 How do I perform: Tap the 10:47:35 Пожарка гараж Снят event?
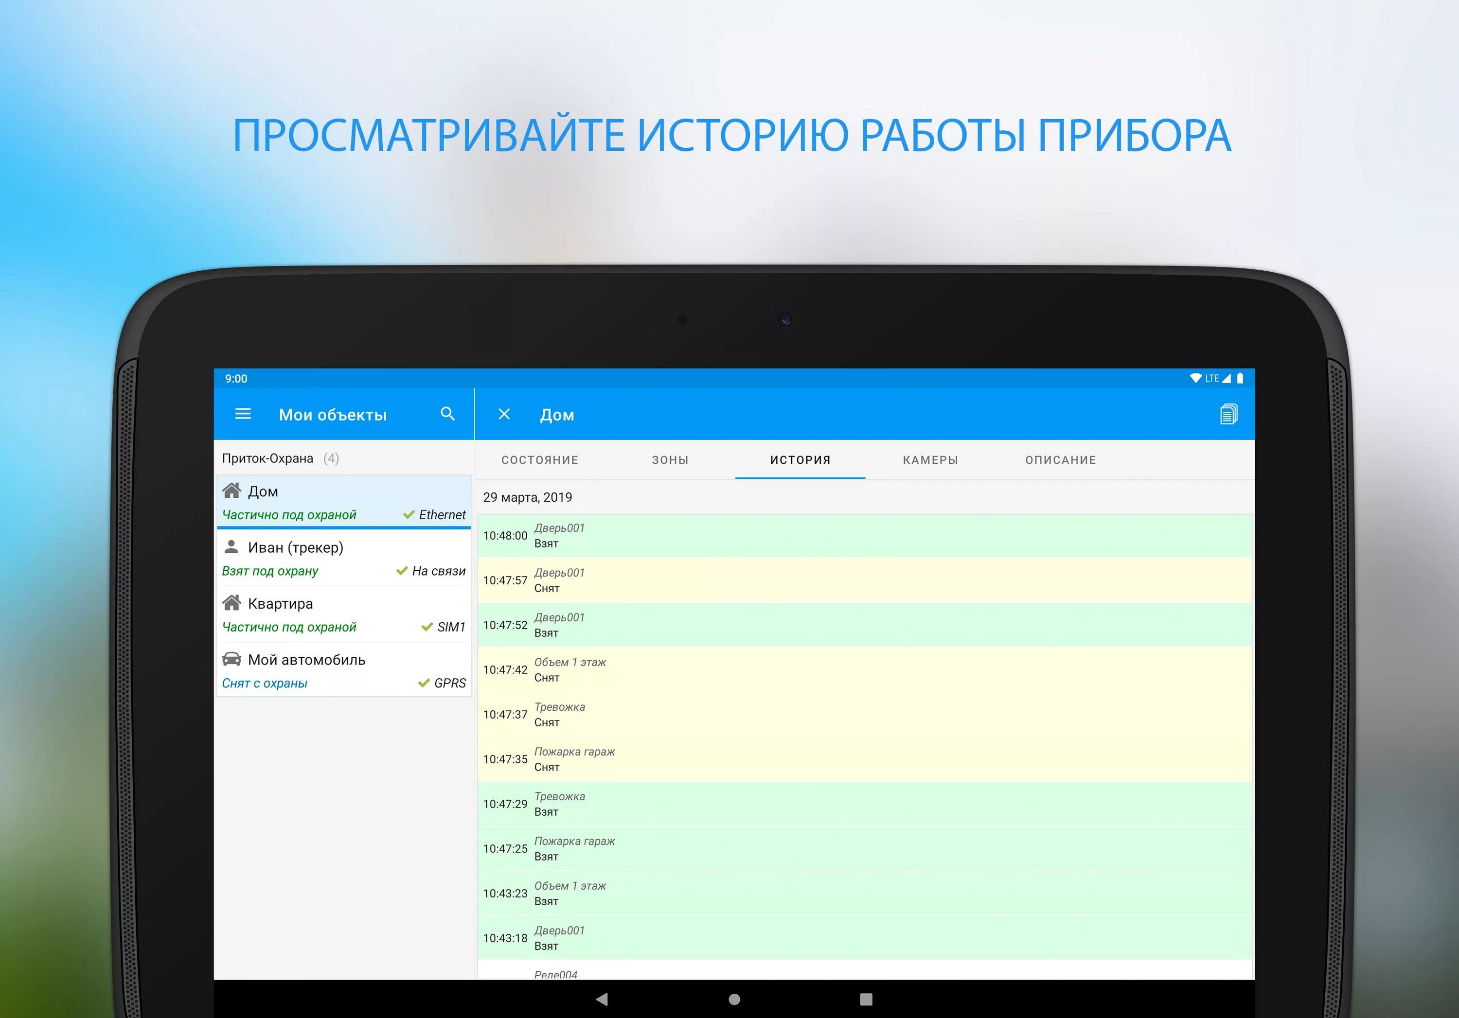click(x=864, y=759)
